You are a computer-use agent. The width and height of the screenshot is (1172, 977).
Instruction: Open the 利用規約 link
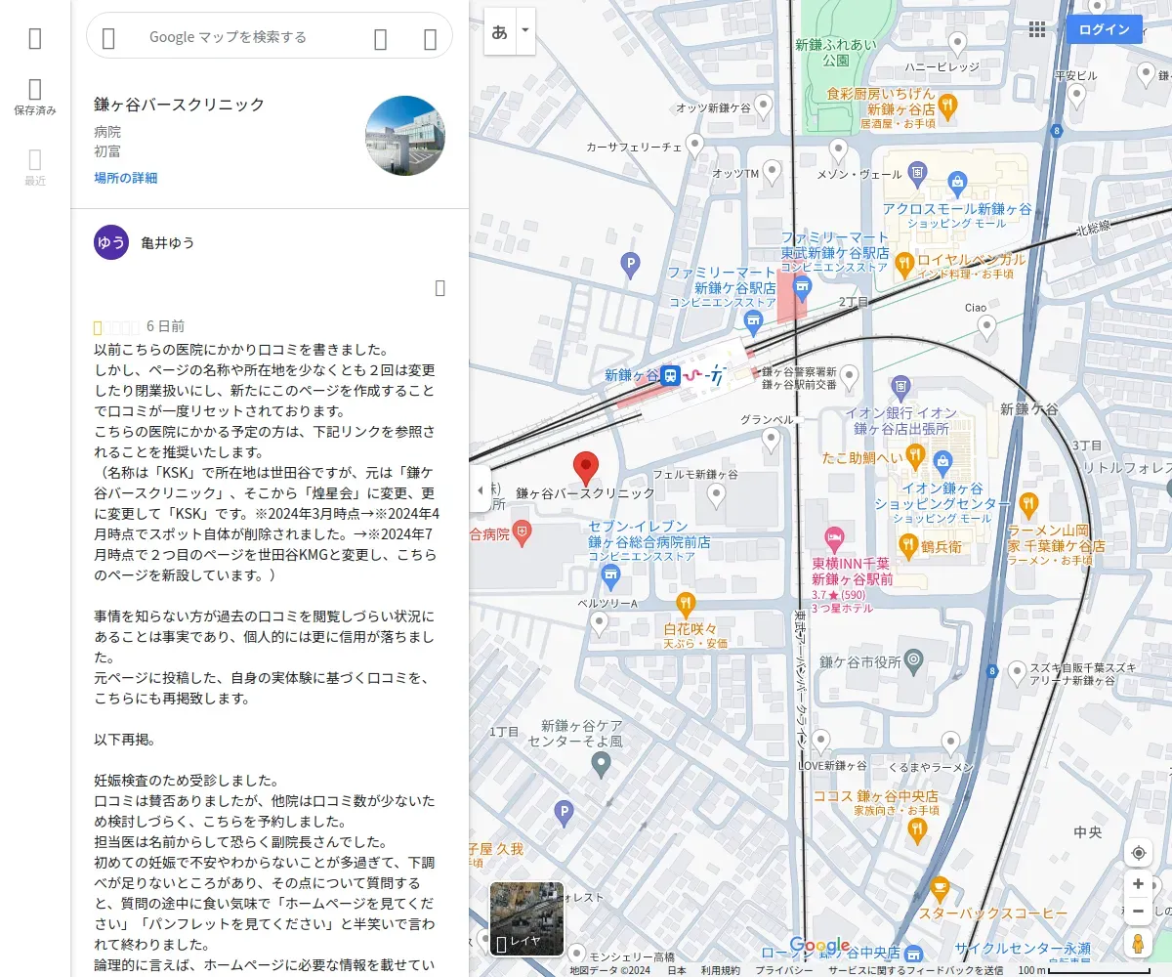tap(720, 970)
